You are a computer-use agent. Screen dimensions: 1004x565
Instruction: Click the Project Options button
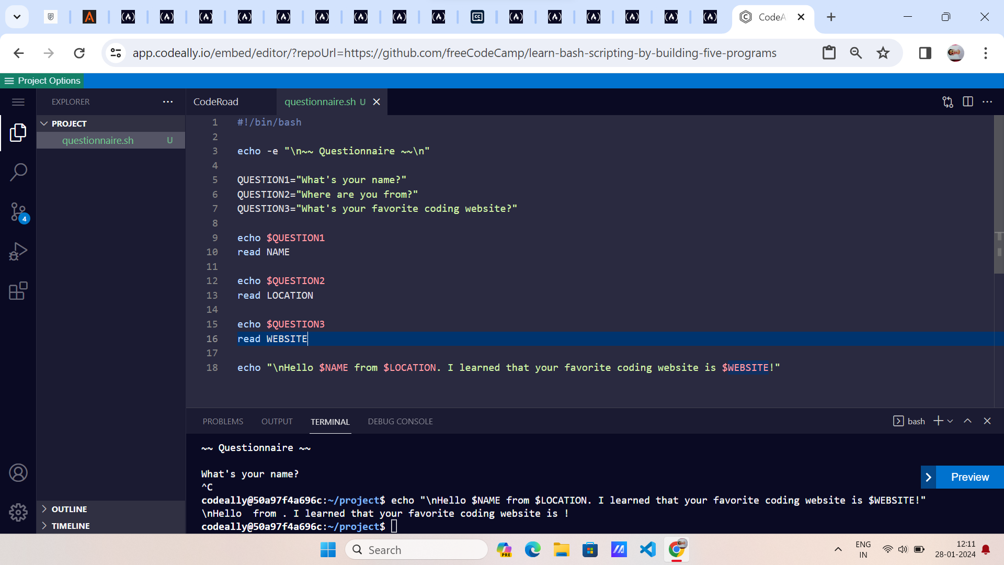pos(42,81)
